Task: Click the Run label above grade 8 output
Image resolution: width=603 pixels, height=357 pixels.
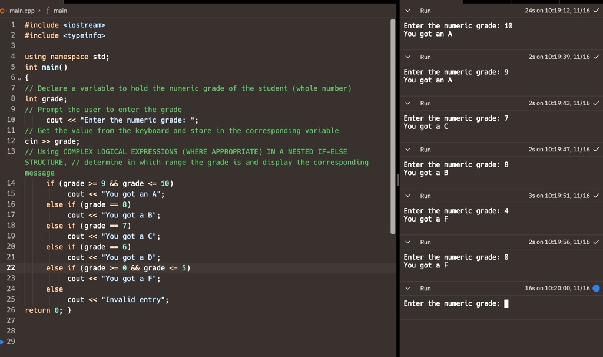Action: 425,150
